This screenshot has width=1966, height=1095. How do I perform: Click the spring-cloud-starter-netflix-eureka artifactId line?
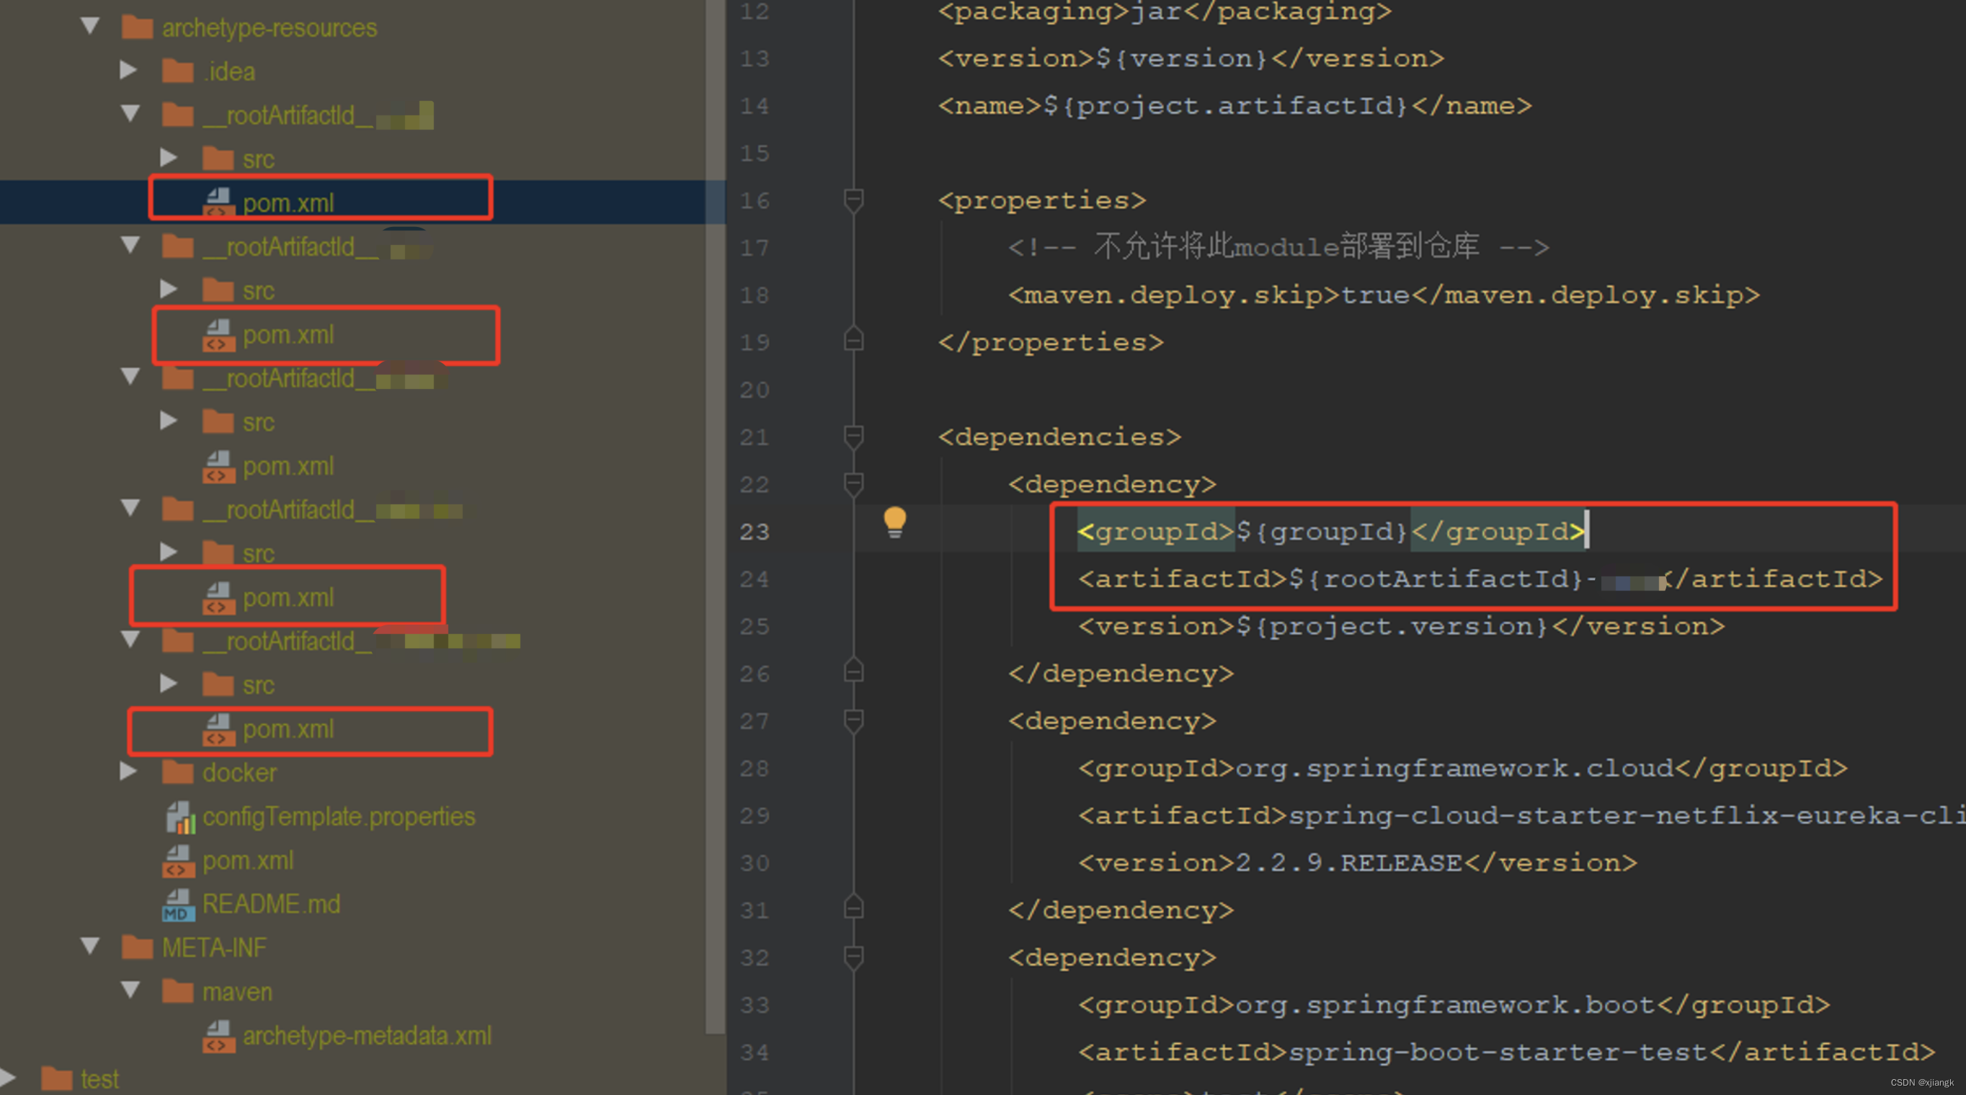point(1522,815)
